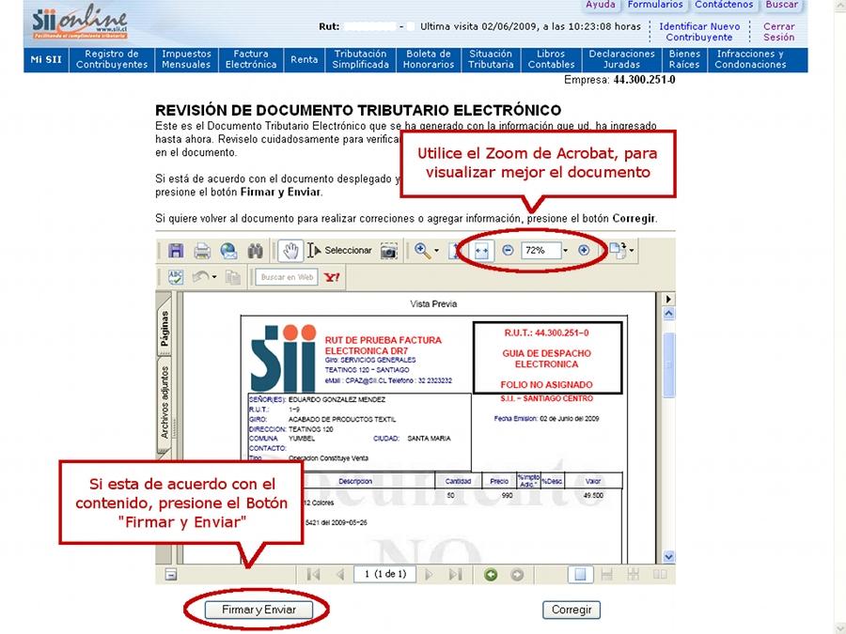
Task: Click the black options arrow above scrollbar
Action: click(668, 300)
